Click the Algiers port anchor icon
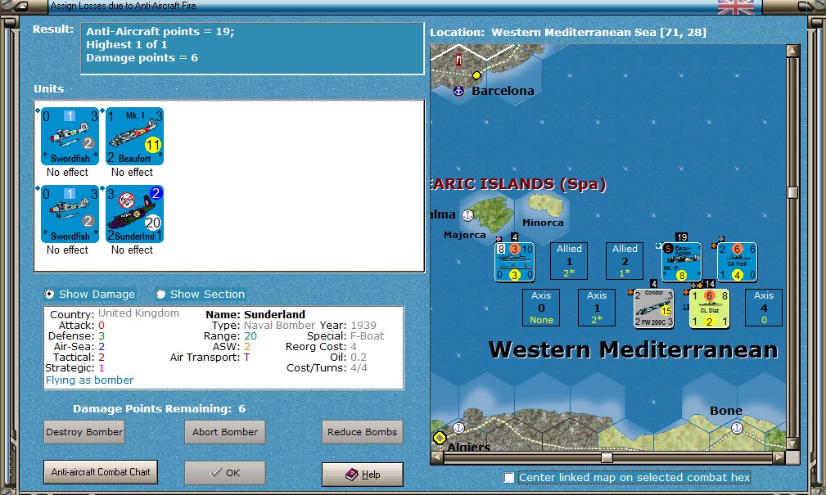This screenshot has width=826, height=495. point(458,428)
